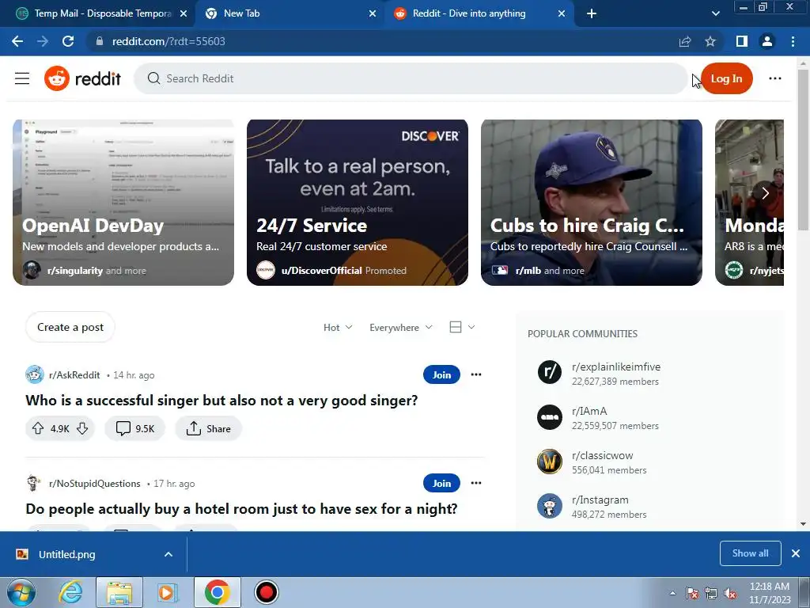Click the red record app in the taskbar
Screen dimensions: 810x608
(267, 592)
